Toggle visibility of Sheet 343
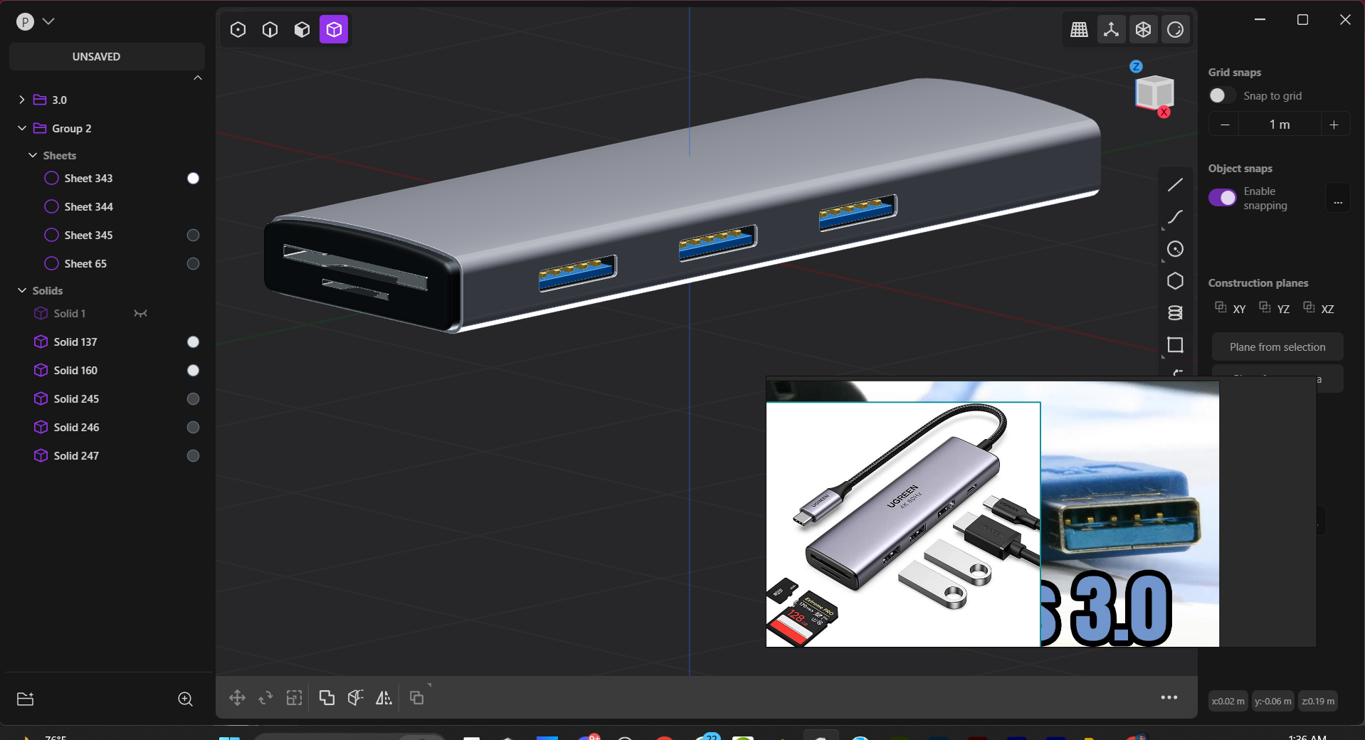1365x740 pixels. tap(192, 178)
